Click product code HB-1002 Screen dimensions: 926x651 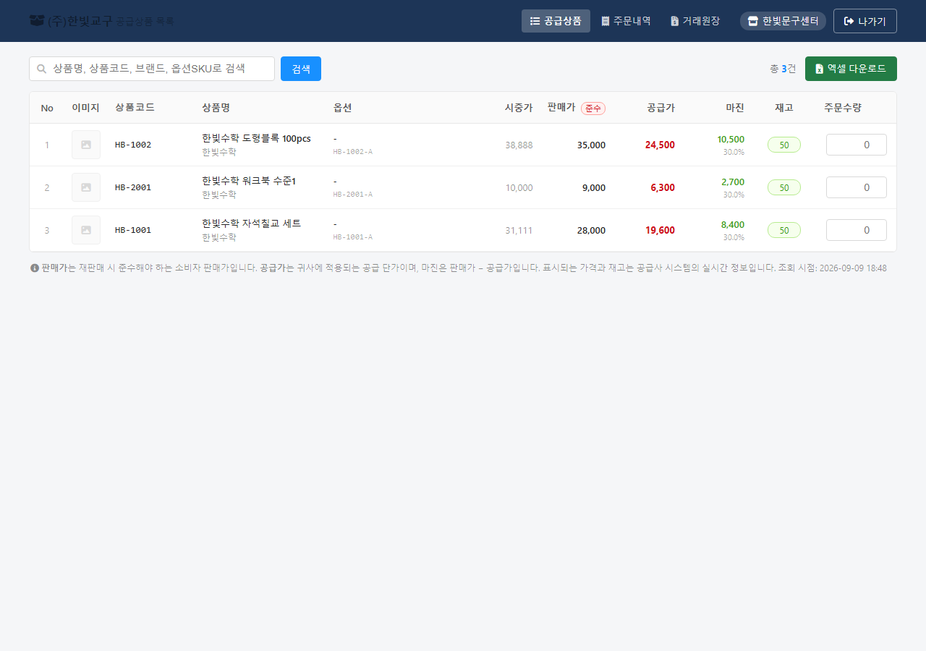[x=133, y=145]
